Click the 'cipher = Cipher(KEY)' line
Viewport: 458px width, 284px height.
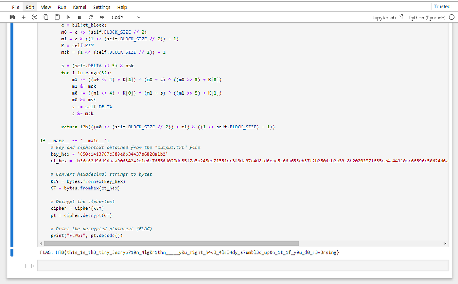point(77,208)
